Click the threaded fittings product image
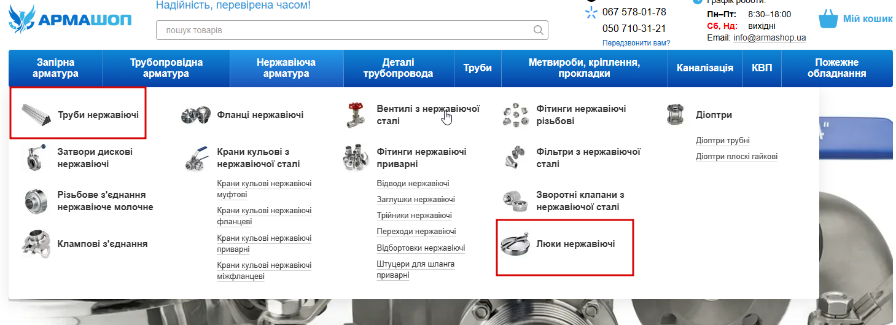Image resolution: width=896 pixels, height=325 pixels. click(x=515, y=115)
